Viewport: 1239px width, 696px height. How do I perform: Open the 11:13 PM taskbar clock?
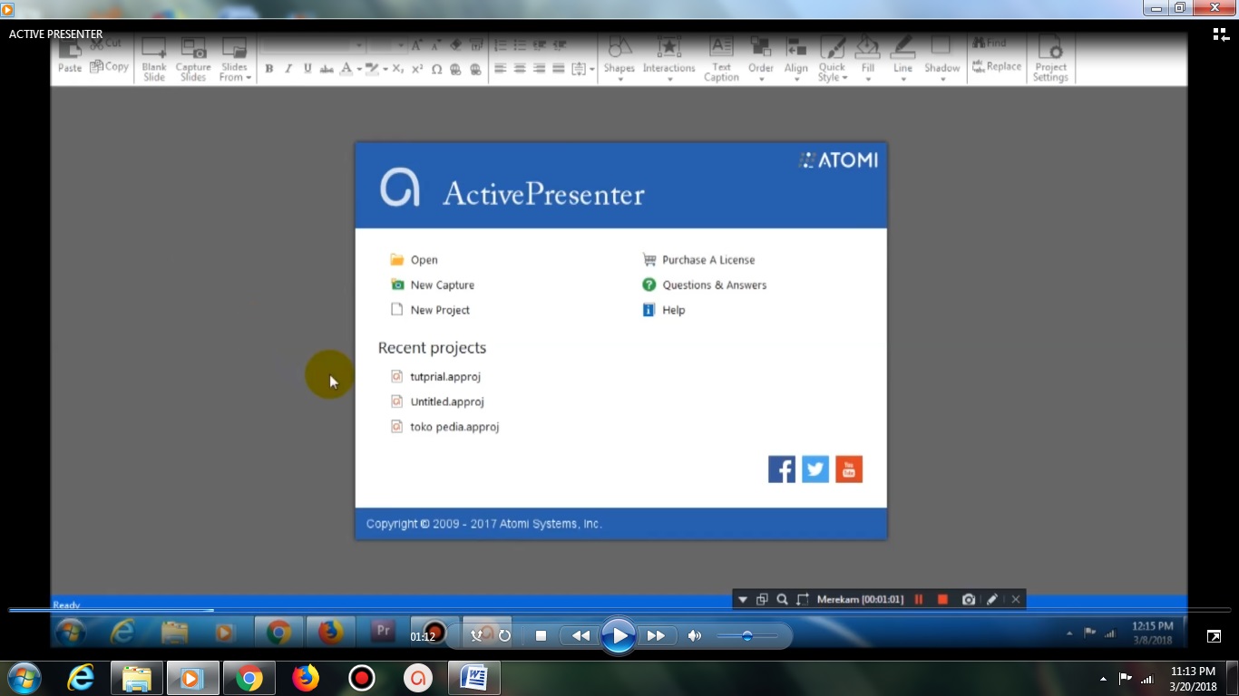click(x=1193, y=679)
